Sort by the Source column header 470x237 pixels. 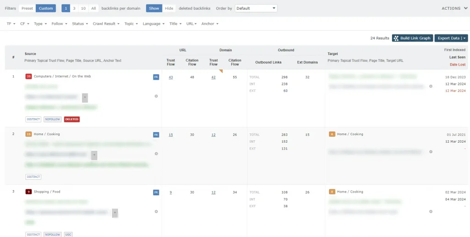click(30, 54)
